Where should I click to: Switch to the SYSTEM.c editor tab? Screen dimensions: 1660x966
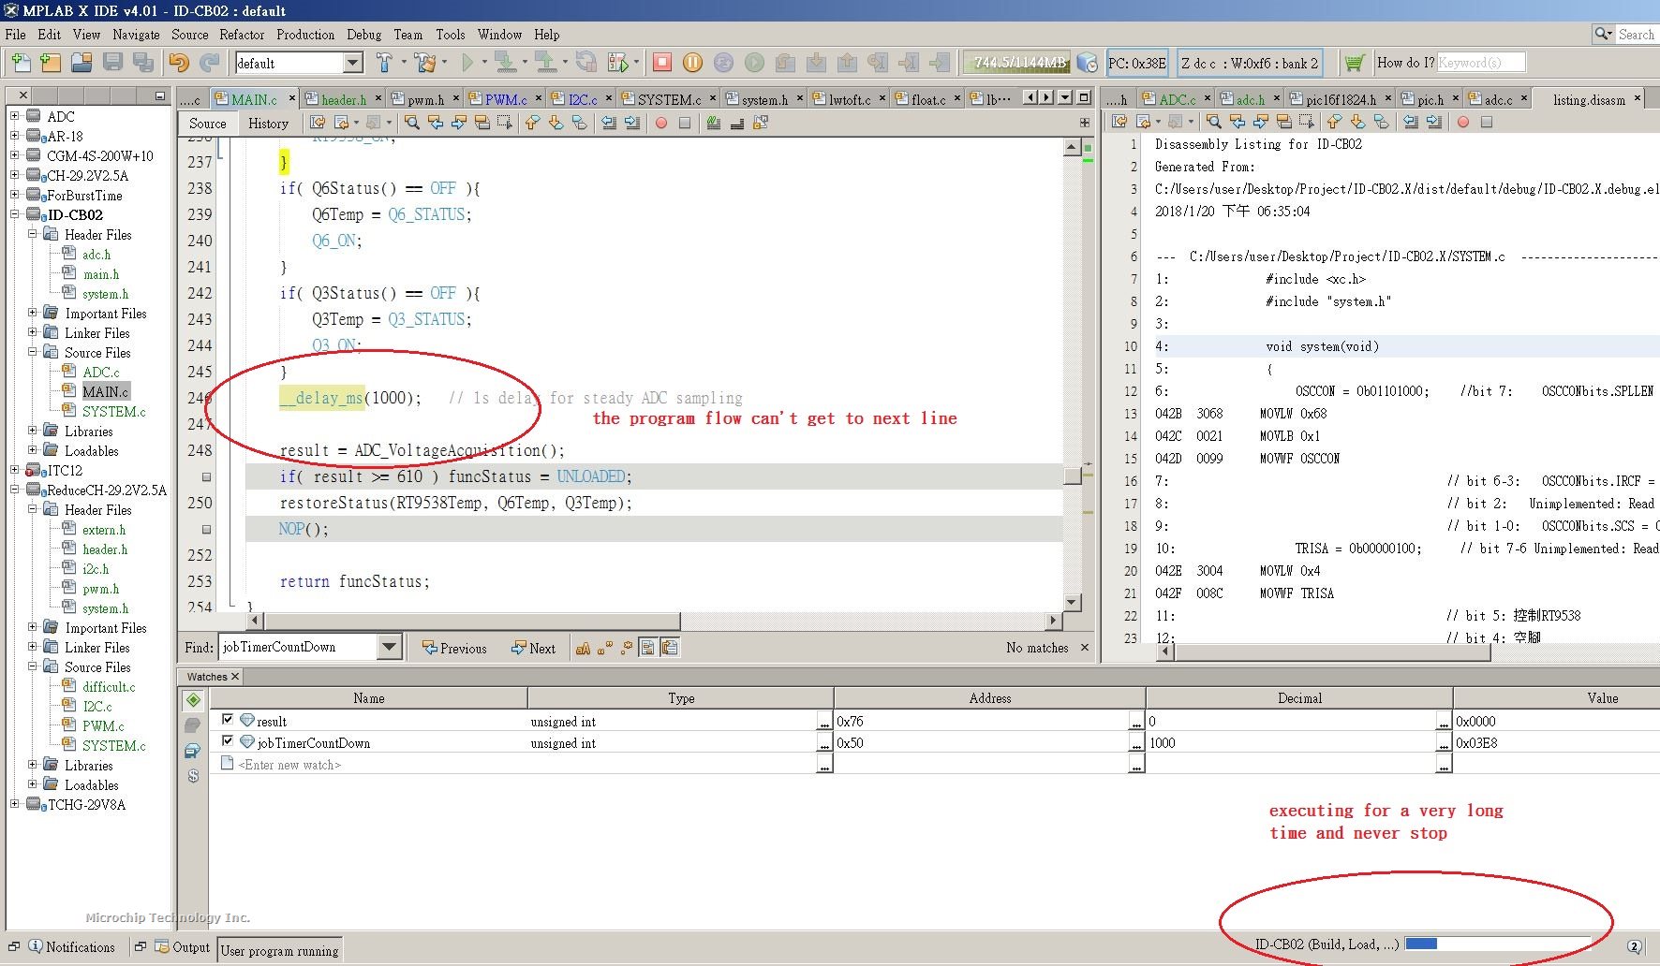point(669,99)
